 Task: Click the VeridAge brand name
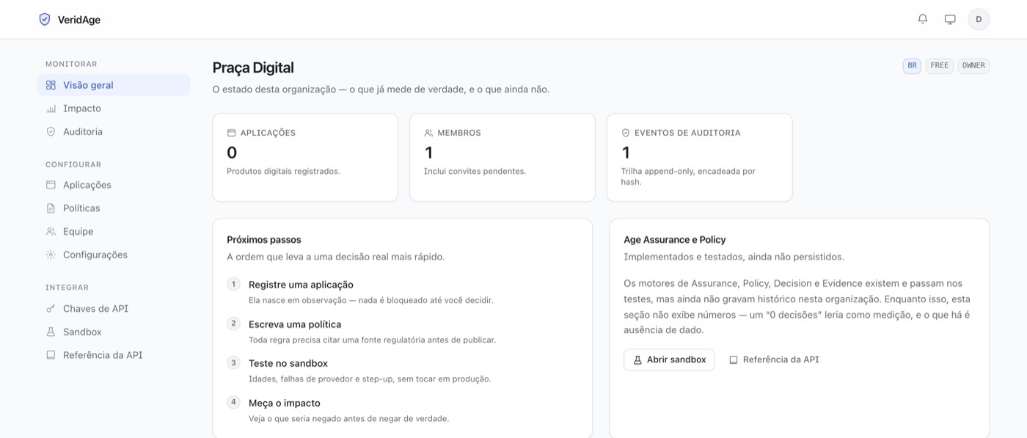pos(79,20)
